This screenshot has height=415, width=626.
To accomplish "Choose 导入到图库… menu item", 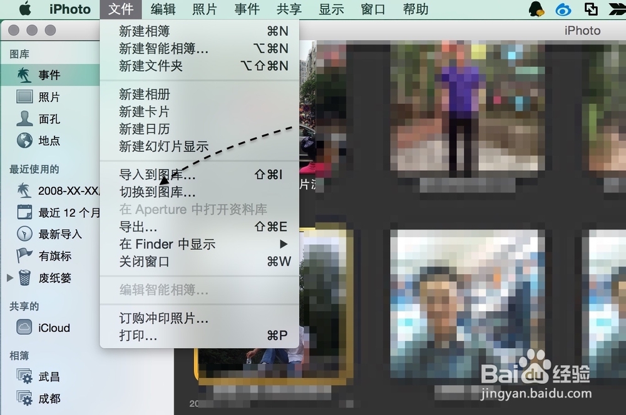I will [x=199, y=175].
